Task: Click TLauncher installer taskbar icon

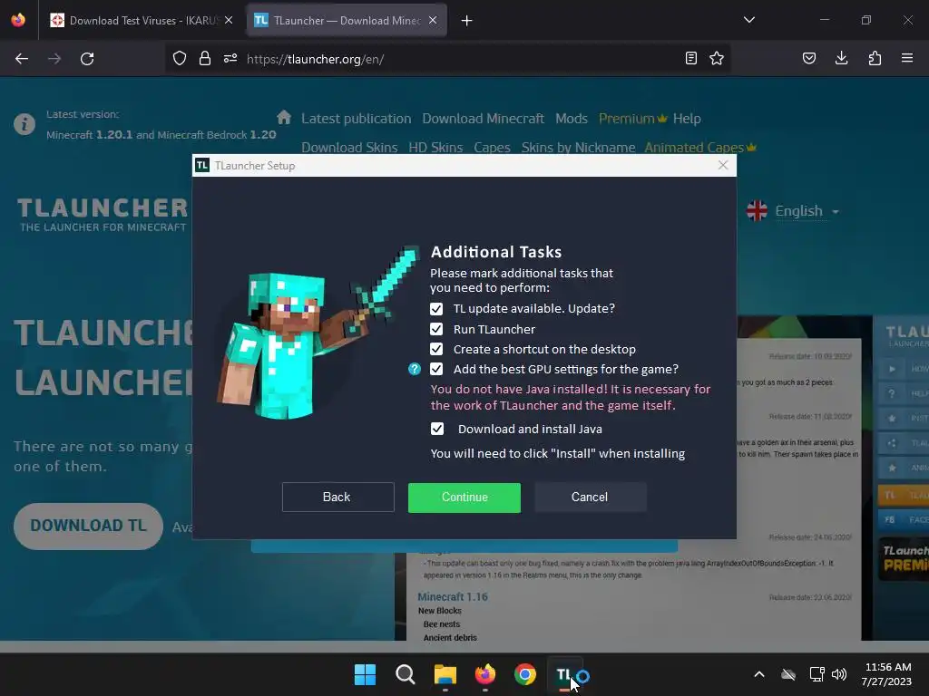Action: pos(565,674)
